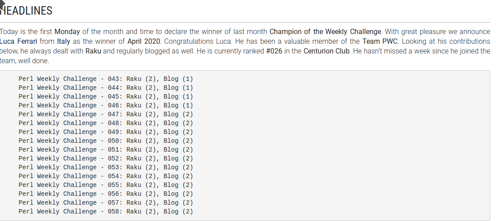
Task: Click the Perl Weekly Challenge - 058 line
Action: [106, 212]
